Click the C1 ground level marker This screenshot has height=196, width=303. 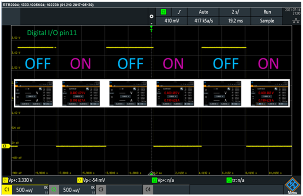[x=5, y=146]
